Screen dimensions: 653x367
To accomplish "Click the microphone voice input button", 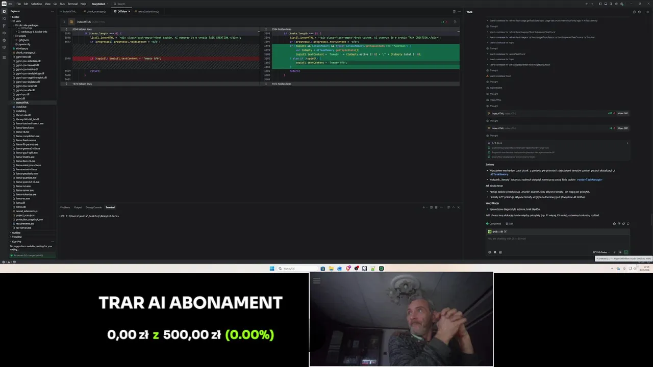I will click(x=620, y=252).
